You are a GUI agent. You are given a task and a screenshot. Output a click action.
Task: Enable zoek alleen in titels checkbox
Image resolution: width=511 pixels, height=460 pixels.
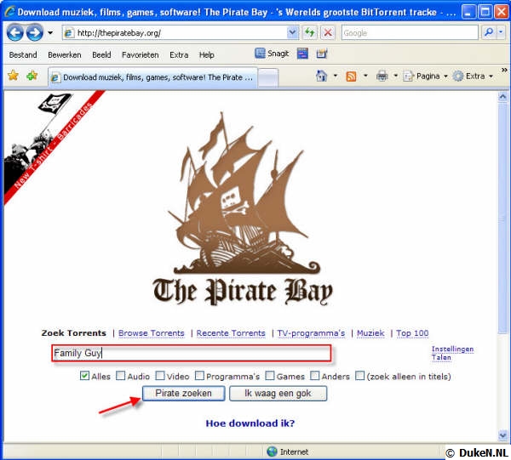coord(359,376)
